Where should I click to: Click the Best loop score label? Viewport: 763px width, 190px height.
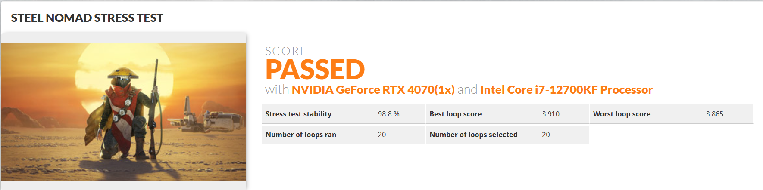point(455,114)
